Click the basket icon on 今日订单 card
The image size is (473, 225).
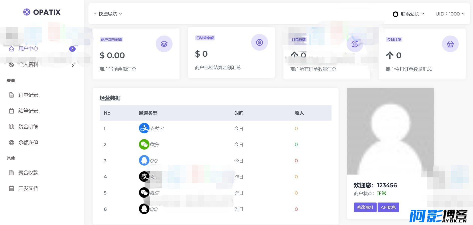click(450, 44)
